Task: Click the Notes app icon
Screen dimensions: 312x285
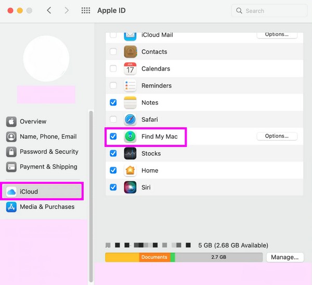Action: coord(130,102)
